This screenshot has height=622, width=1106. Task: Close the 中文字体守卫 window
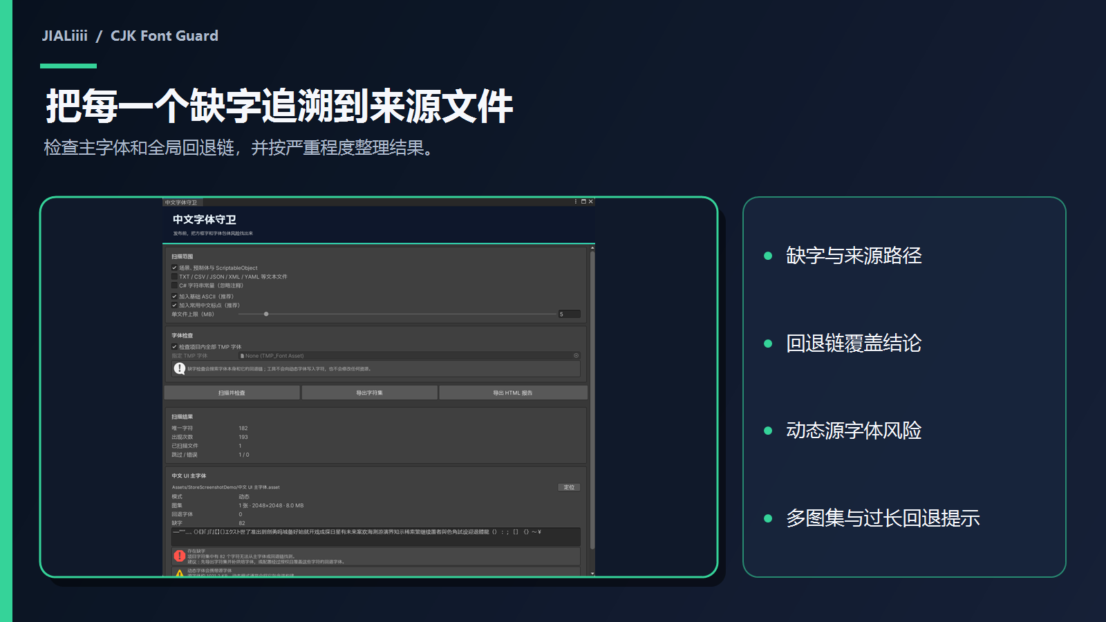(590, 202)
